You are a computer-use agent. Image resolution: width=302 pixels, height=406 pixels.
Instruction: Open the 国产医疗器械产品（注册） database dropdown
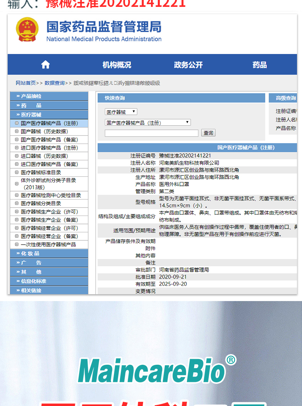[x=148, y=122]
